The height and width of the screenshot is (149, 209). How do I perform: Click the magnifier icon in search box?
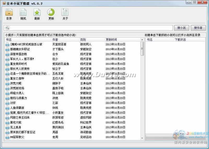[x=8, y=28]
